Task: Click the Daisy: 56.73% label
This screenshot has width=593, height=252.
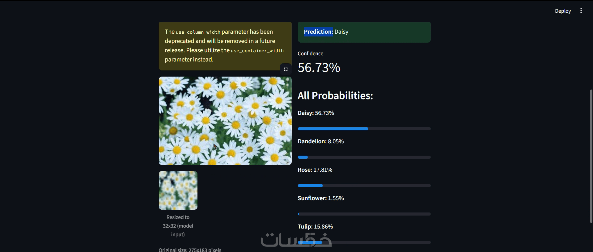Action: (x=316, y=113)
